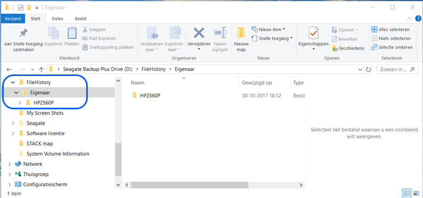This screenshot has height=198, width=423.
Task: Click the Forward arrow in navigation bar
Action: click(22, 69)
